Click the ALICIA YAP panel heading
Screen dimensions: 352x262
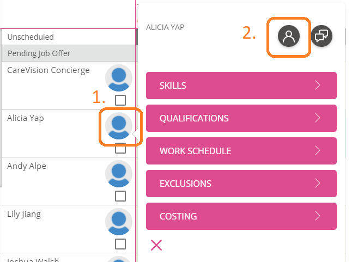[x=165, y=27]
